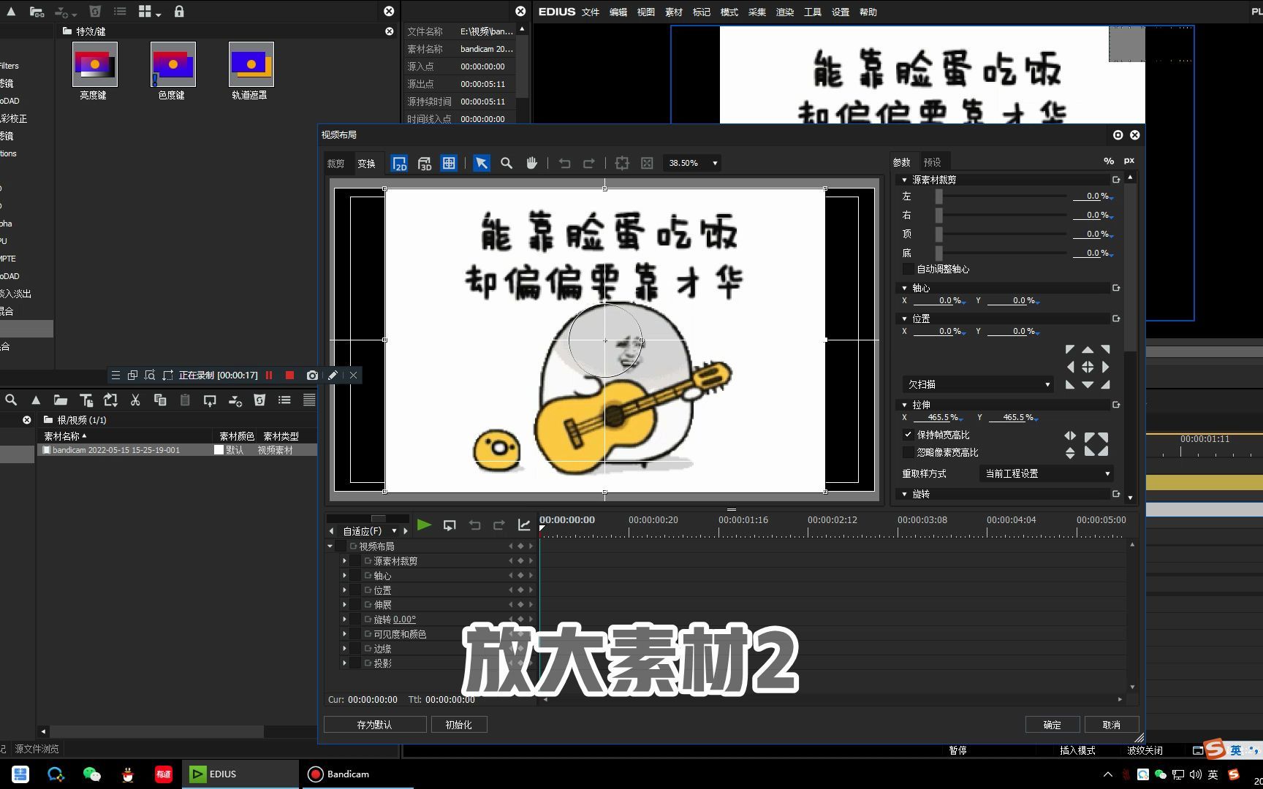This screenshot has width=1263, height=789.
Task: Toggle 自动调整轴心 option
Action: (908, 269)
